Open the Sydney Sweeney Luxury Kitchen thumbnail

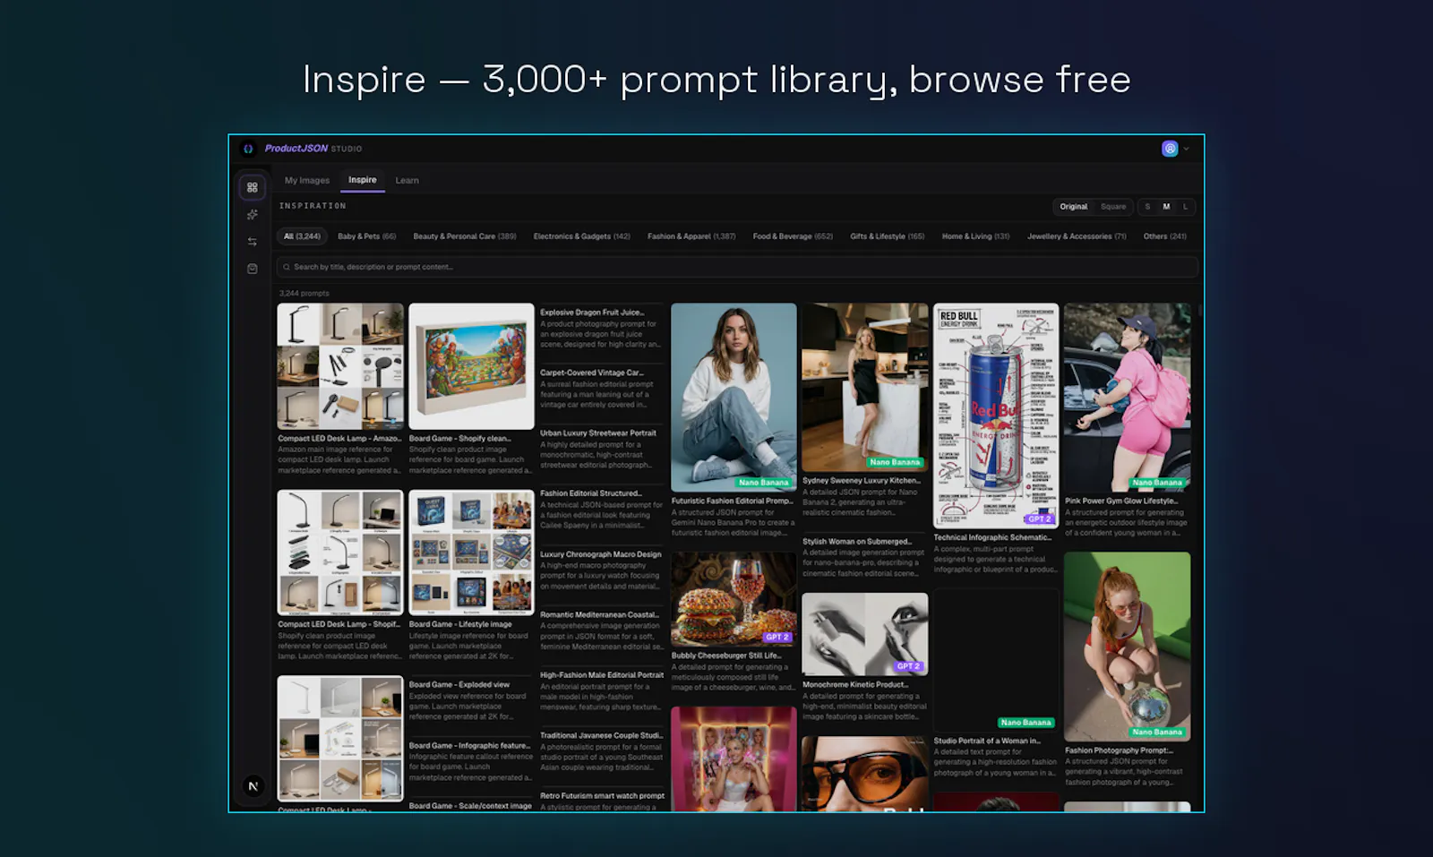(865, 387)
